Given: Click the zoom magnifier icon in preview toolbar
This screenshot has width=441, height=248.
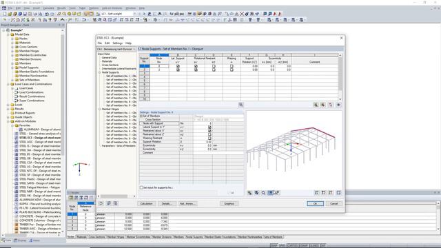Looking at the screenshot, I should [263, 193].
